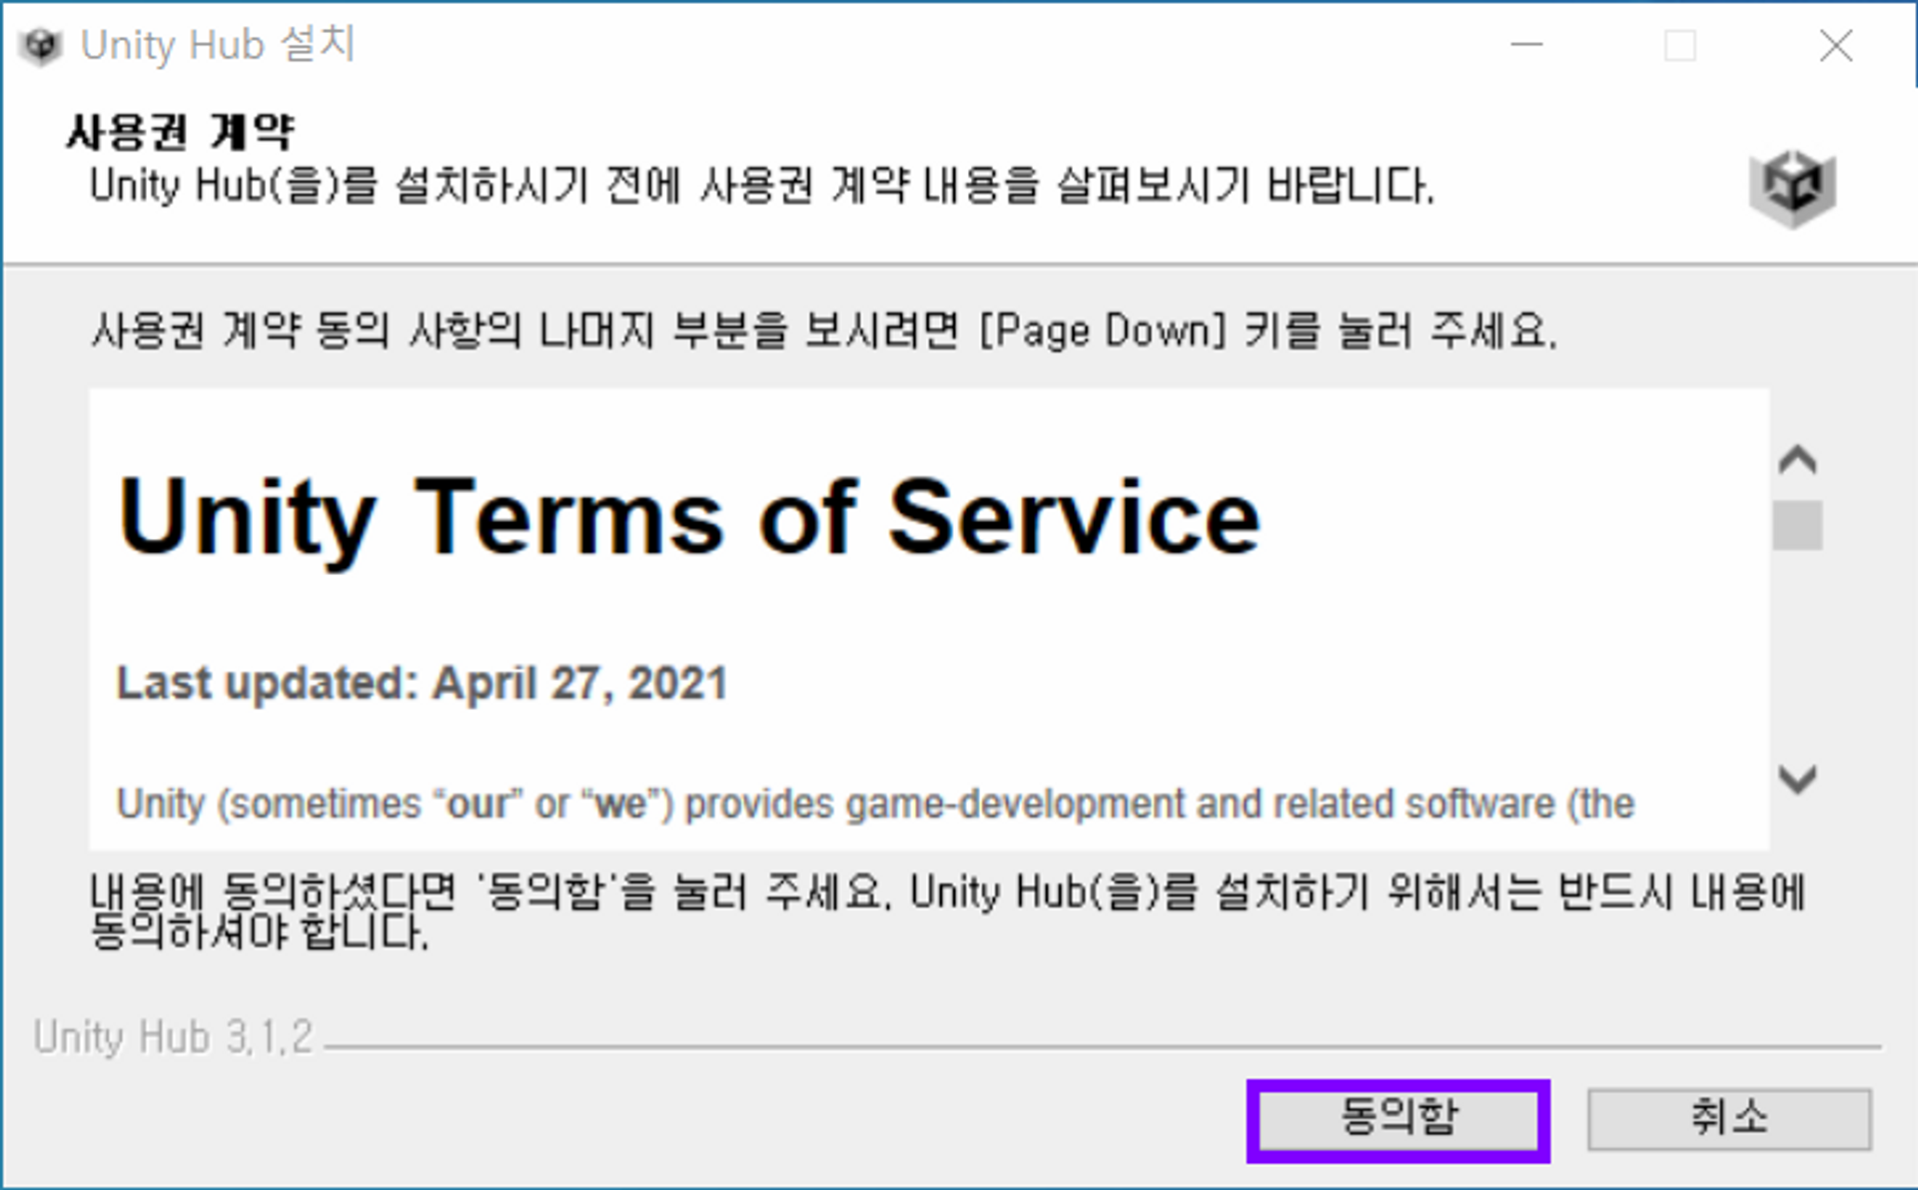Click the 취소 (Cancel) button
The width and height of the screenshot is (1918, 1190).
pyautogui.click(x=1729, y=1120)
